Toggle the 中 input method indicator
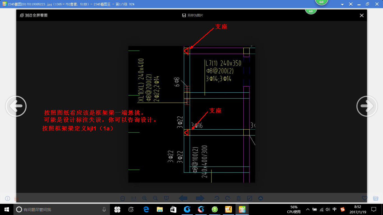 pos(334,209)
